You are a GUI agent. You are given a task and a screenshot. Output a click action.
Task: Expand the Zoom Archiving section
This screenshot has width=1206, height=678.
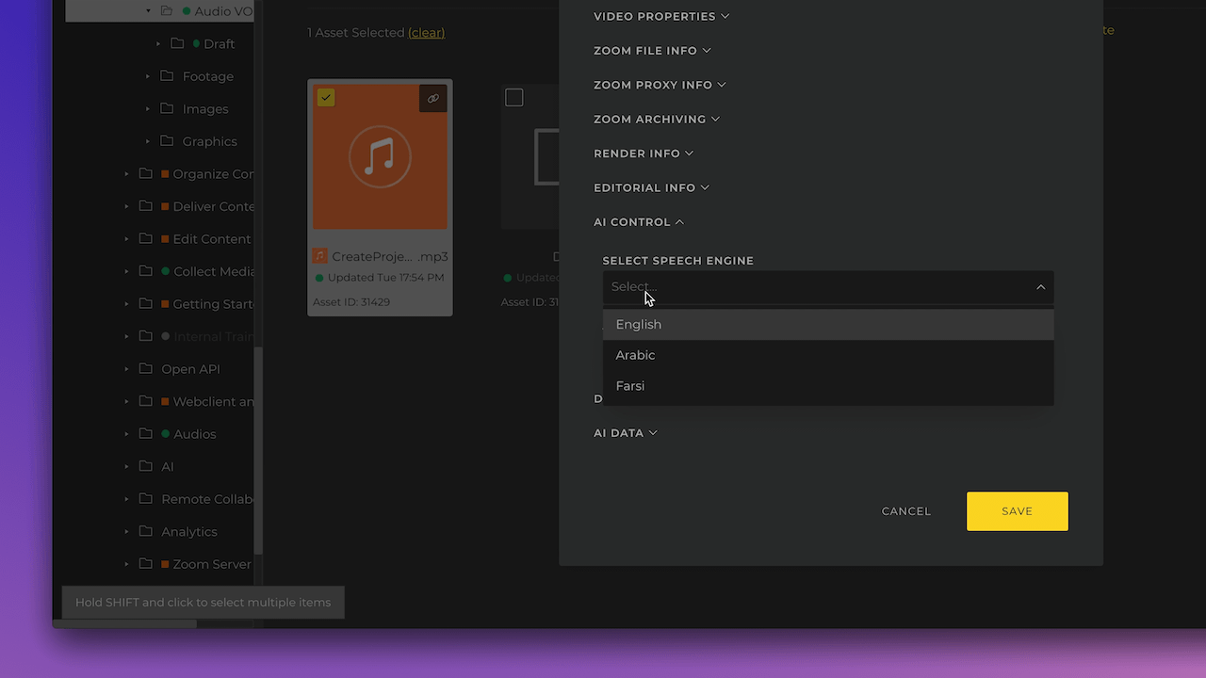pyautogui.click(x=657, y=119)
